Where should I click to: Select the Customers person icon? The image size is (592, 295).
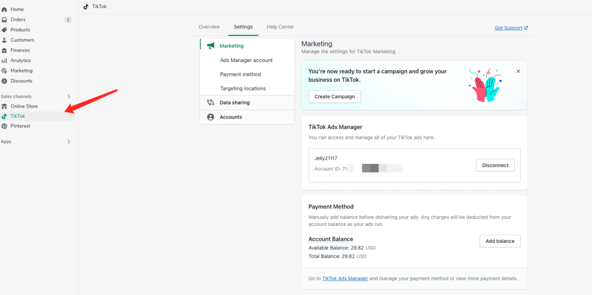[x=4, y=40]
